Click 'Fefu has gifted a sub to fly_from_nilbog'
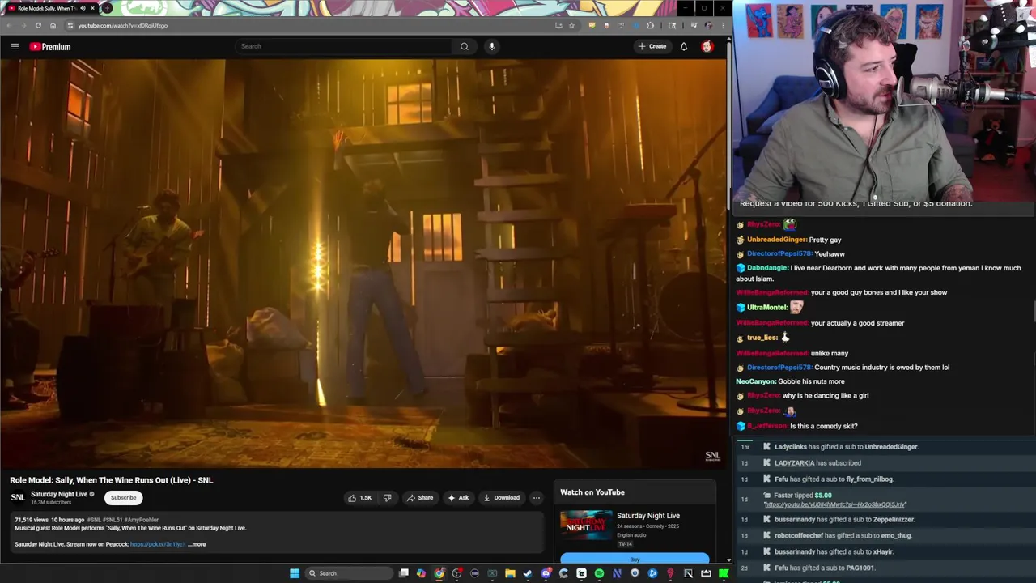This screenshot has height=583, width=1036. tap(834, 479)
